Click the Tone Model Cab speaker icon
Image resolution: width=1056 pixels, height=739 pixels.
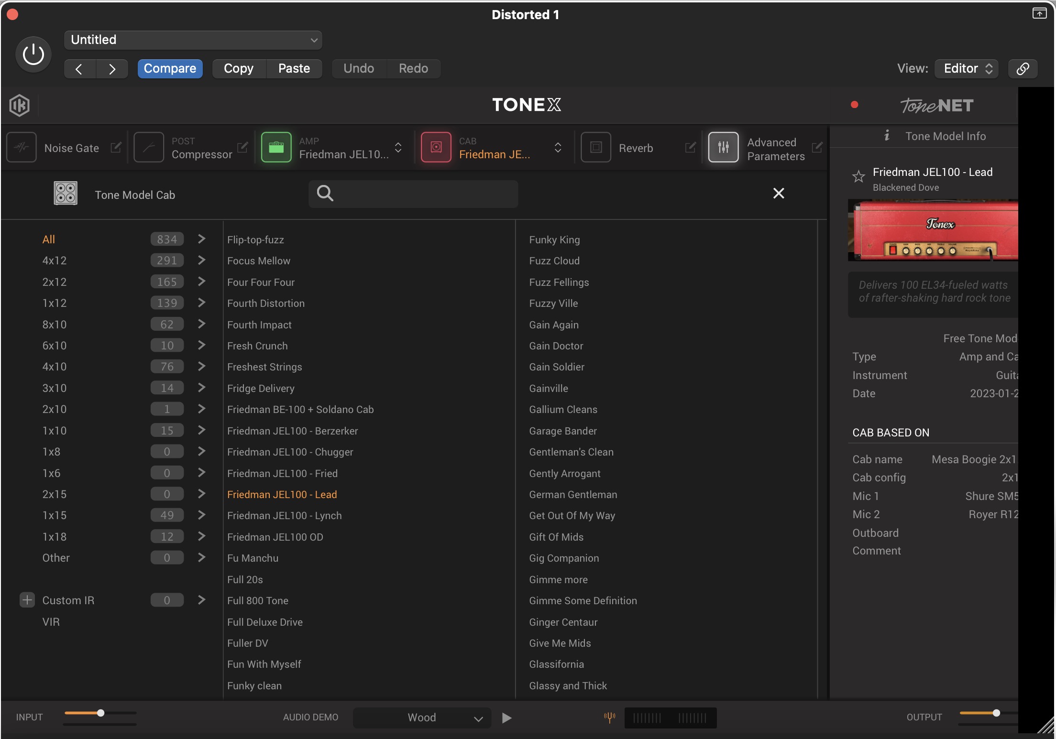point(66,194)
